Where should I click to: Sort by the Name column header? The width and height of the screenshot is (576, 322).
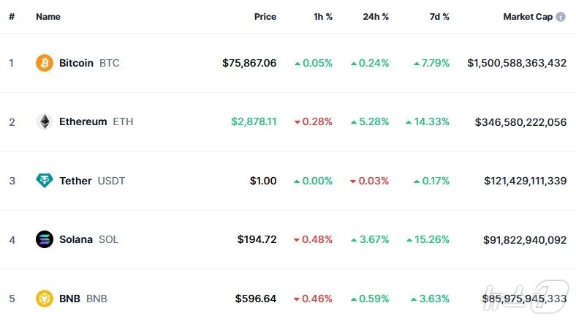[x=48, y=16]
